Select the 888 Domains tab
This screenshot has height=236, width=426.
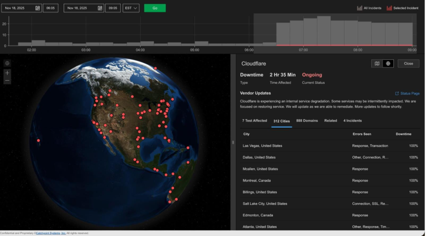coord(307,121)
